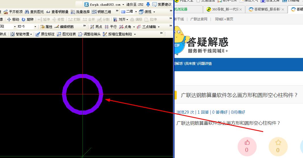This screenshot has height=158, width=303.
Task: Click the 打断 break tool
Action: coord(74,20)
